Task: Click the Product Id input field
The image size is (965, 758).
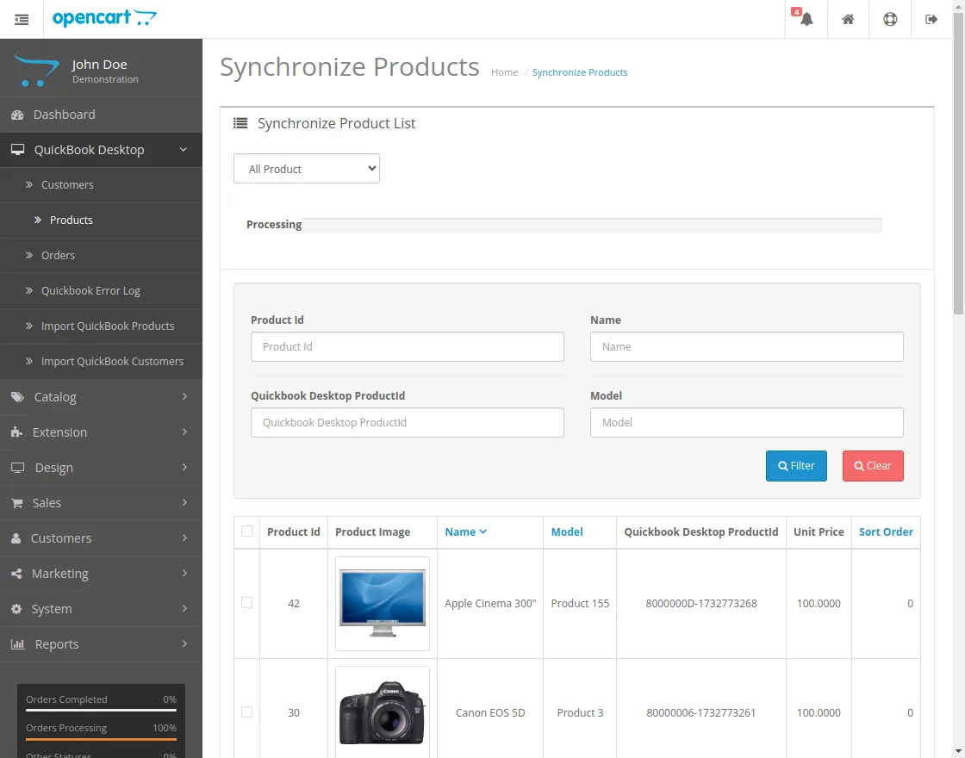Action: tap(407, 346)
